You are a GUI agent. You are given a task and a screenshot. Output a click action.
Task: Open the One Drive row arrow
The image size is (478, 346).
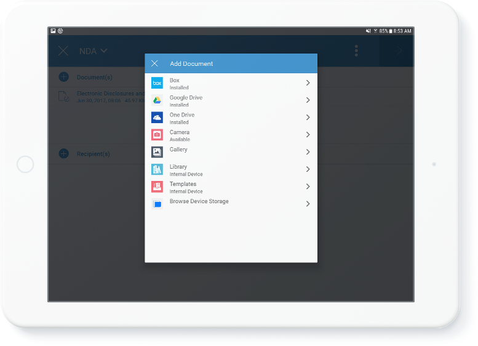tap(308, 118)
